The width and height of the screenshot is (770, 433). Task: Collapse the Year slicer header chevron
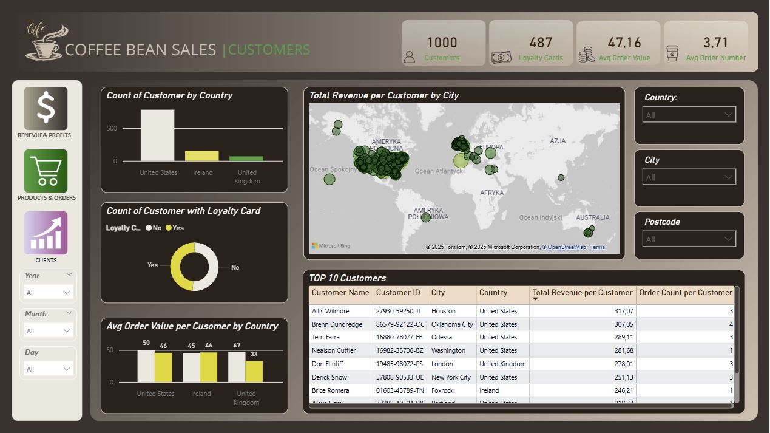pos(69,275)
